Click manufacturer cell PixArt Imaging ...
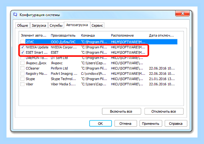The image size is (204, 144). [x=64, y=73]
